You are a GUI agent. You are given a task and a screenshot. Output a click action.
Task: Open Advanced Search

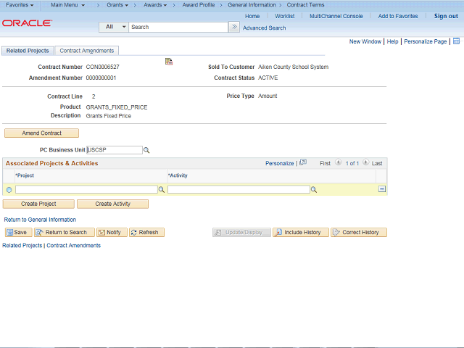click(x=264, y=28)
